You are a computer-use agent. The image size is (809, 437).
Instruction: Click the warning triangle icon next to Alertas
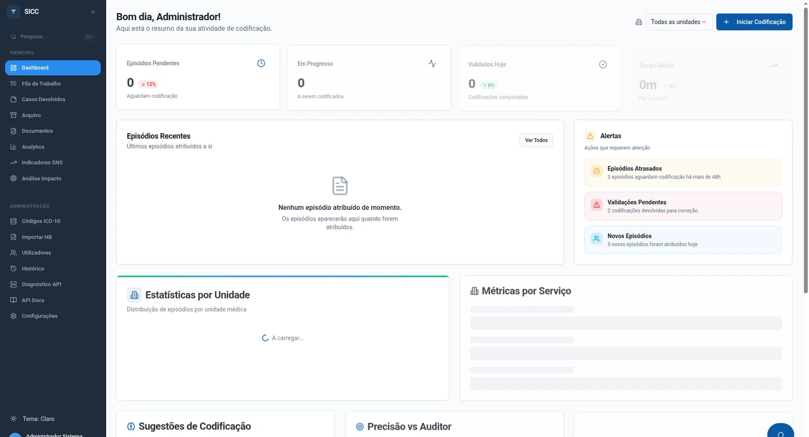(x=590, y=136)
